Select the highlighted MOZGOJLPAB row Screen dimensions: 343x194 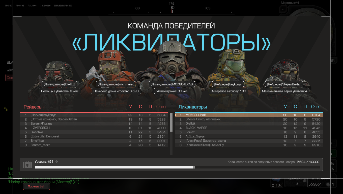coord(249,115)
